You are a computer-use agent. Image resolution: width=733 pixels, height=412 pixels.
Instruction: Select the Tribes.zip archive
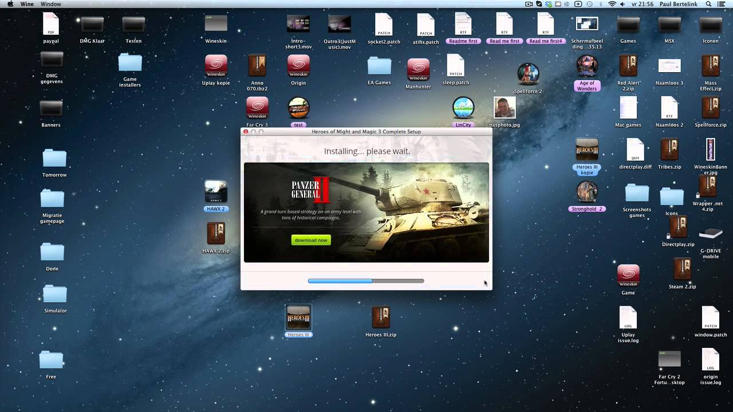[x=669, y=149]
